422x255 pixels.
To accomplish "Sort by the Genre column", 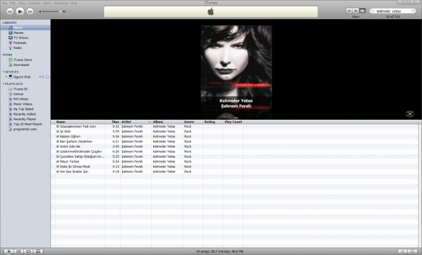I will pos(193,122).
